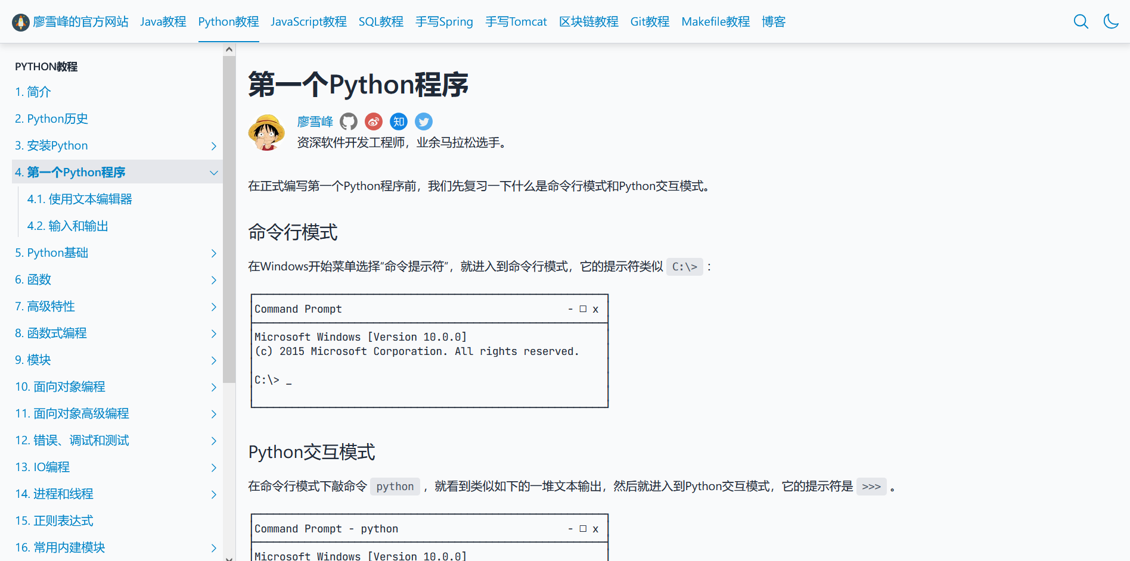Expand the 5. Python基础 chapter

[213, 253]
